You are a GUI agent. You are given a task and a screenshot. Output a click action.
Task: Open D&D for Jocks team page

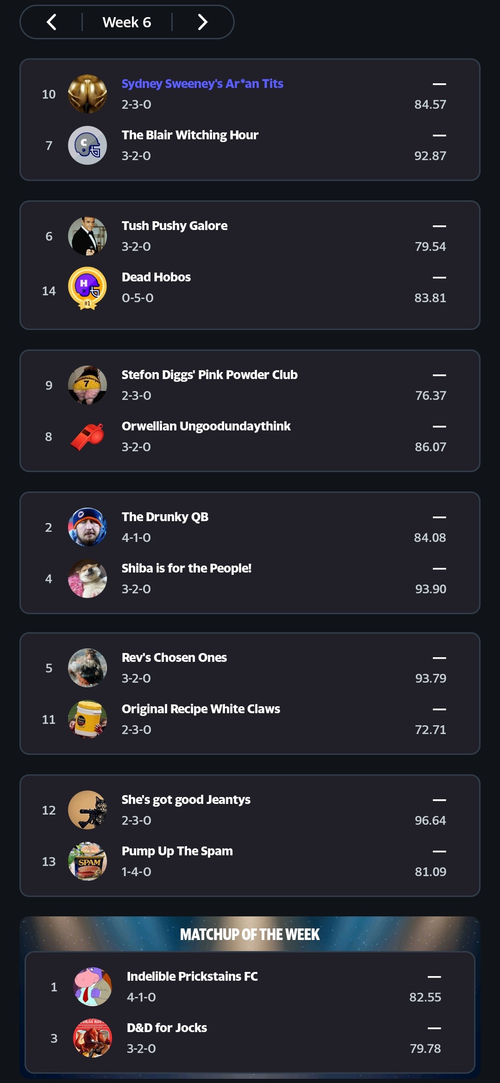[167, 1028]
